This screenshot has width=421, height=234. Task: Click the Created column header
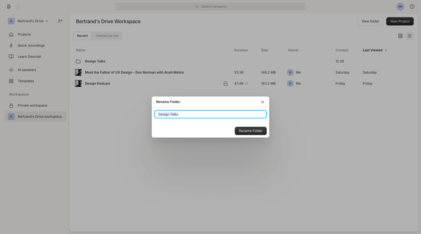click(x=342, y=50)
